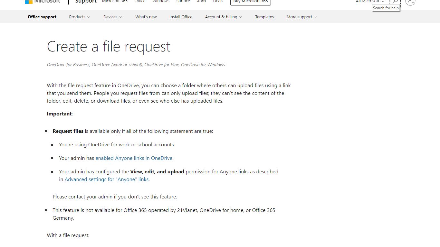Expand the Account & billing menu
Screen dimensions: 440x247
point(224,17)
